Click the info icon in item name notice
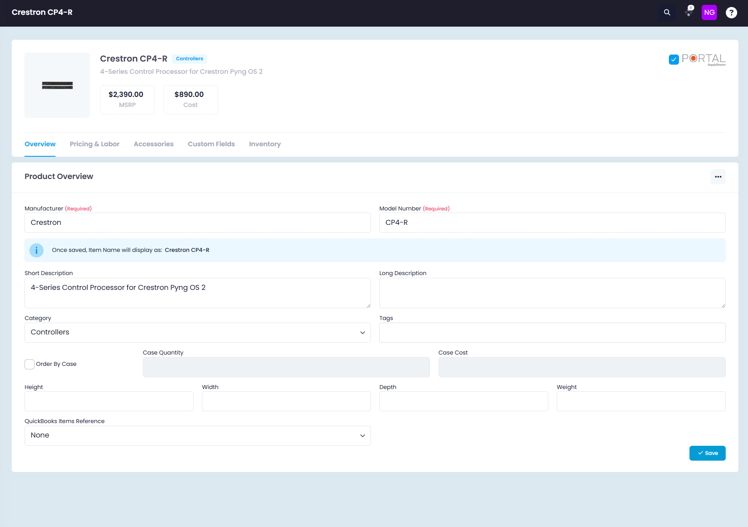The height and width of the screenshot is (527, 748). 36,250
